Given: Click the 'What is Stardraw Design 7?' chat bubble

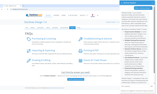Looking at the screenshot, I should [x=143, y=8].
